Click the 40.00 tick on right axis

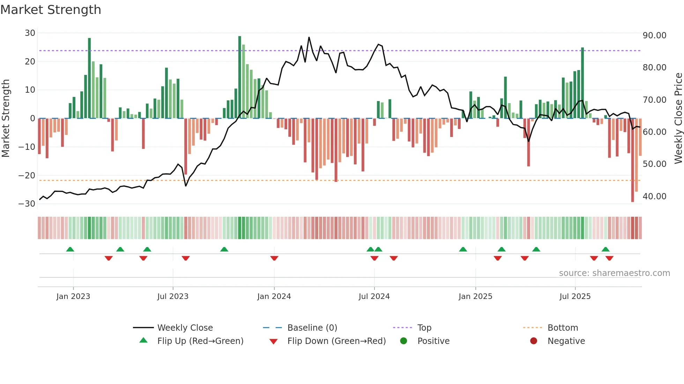pyautogui.click(x=655, y=197)
